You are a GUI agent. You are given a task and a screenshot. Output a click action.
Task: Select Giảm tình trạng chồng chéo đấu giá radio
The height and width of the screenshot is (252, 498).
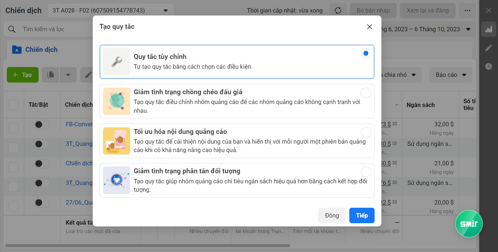[366, 93]
